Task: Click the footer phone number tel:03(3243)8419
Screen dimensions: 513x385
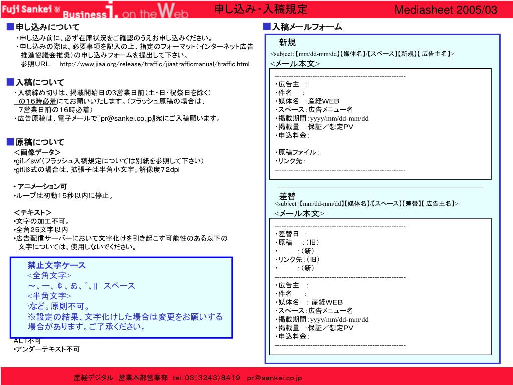Action: (206, 378)
